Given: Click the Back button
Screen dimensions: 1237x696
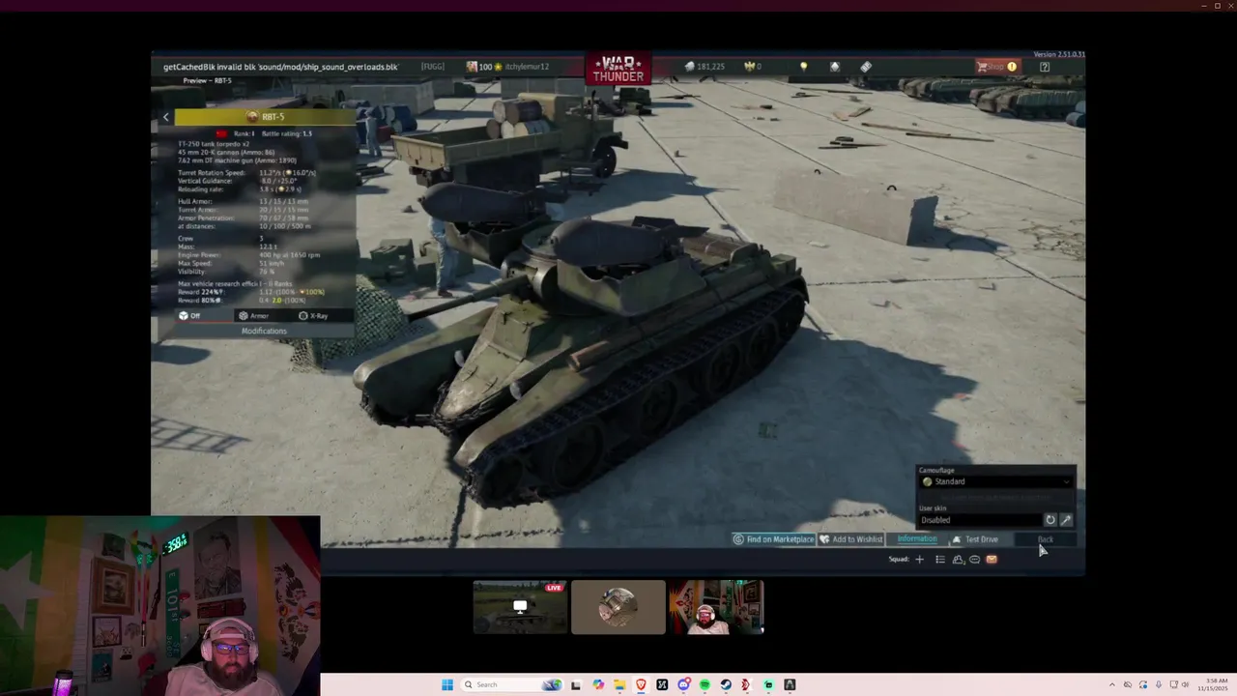Looking at the screenshot, I should pyautogui.click(x=1046, y=539).
